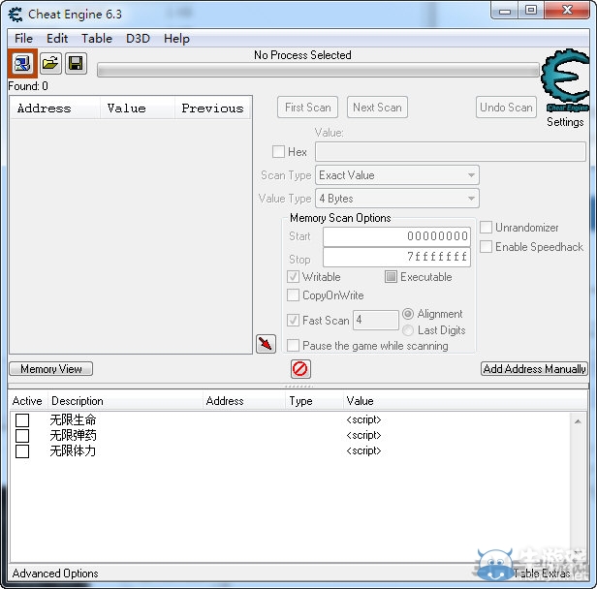
Task: Click the Stop address field
Action: (396, 258)
